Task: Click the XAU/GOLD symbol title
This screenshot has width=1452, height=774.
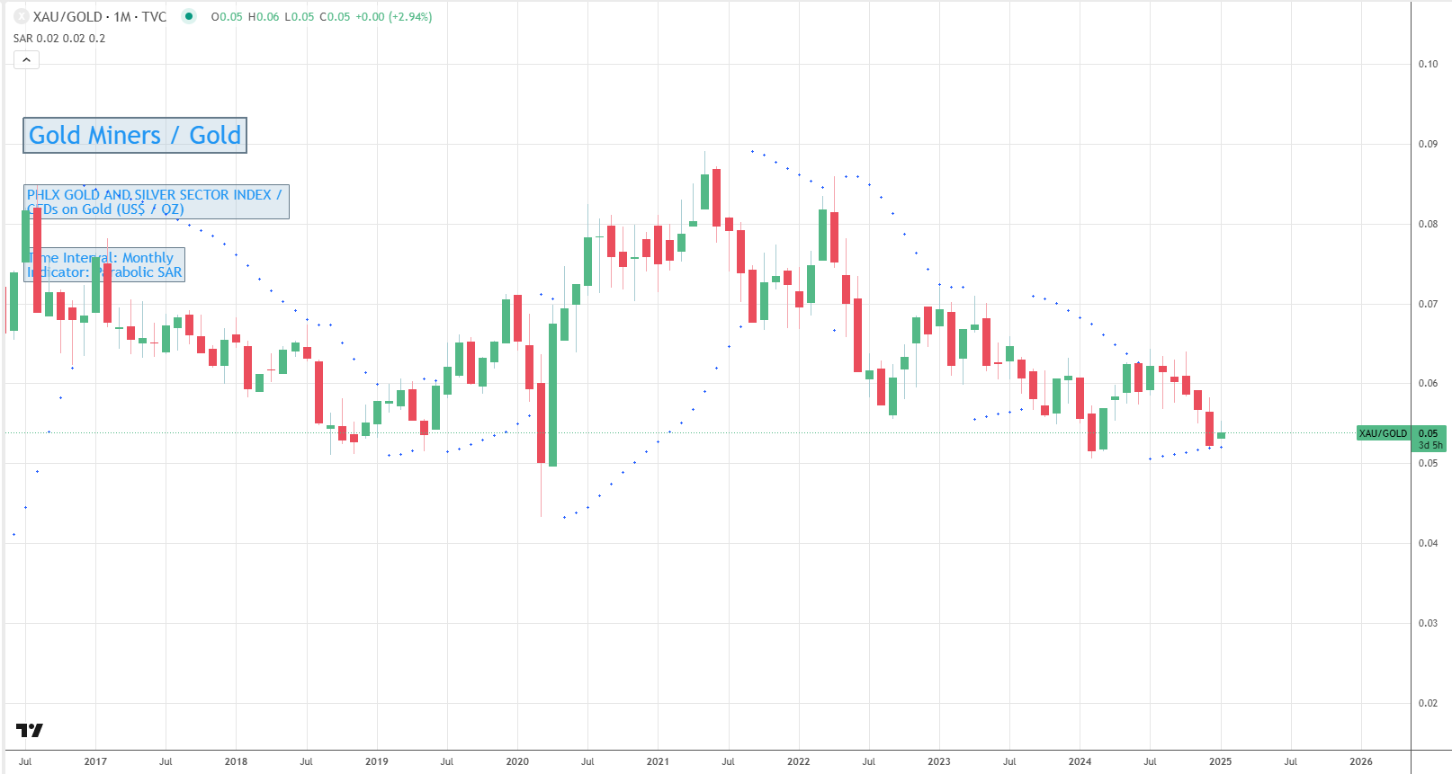Action: tap(67, 16)
